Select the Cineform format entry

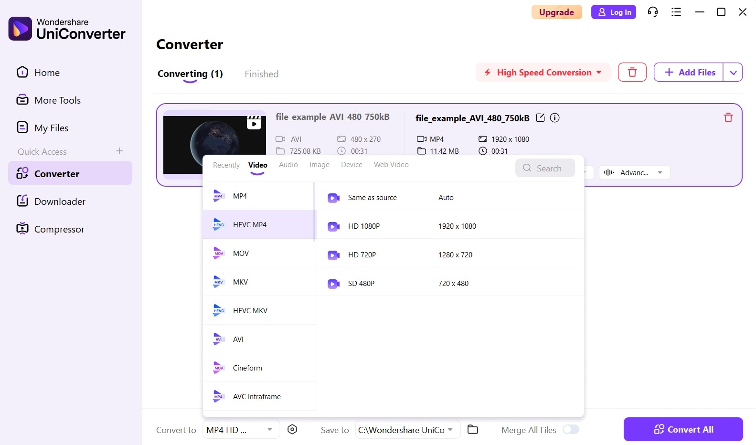[x=259, y=368]
